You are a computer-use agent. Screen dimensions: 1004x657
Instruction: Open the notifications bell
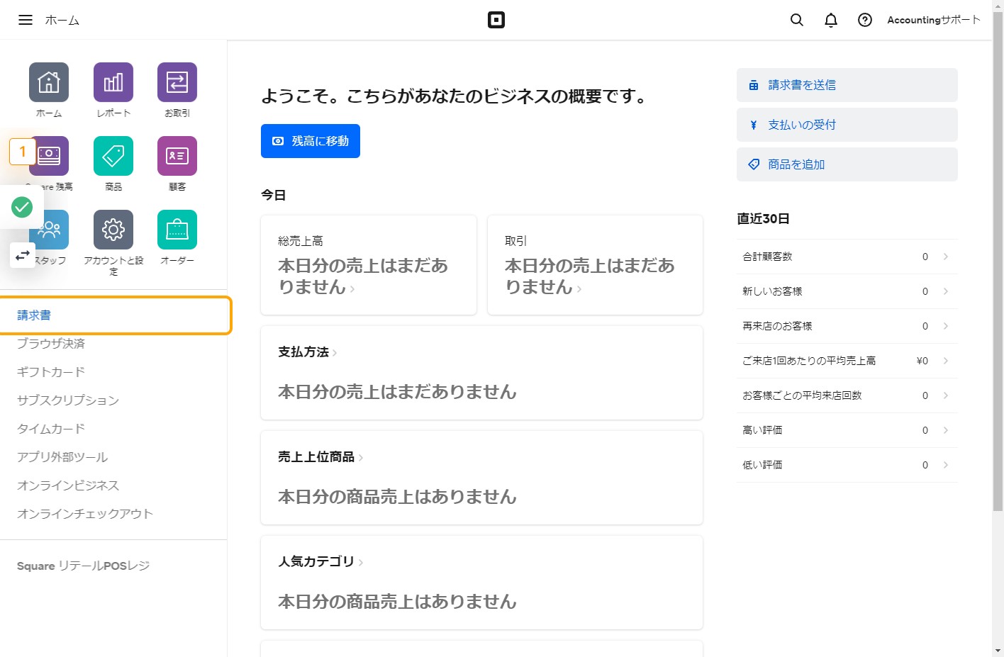831,20
